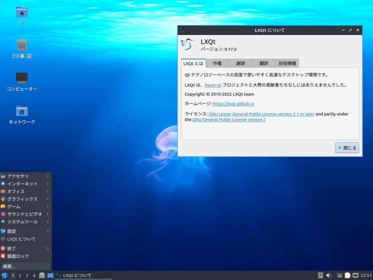
Task: Click the network icon in the system tray
Action: (355, 275)
